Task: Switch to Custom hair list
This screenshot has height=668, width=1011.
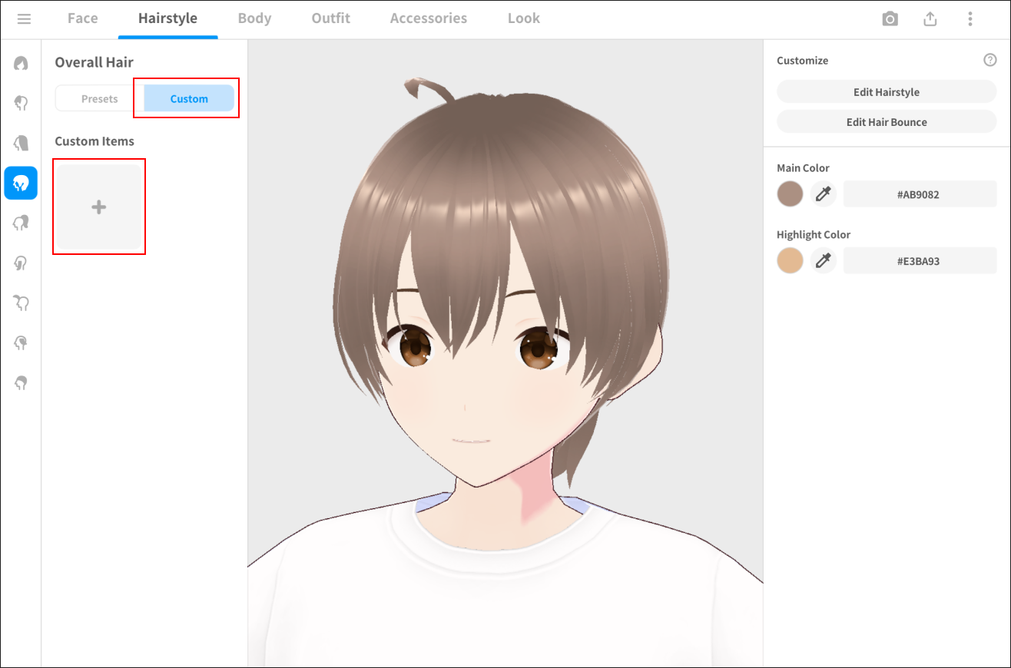Action: tap(189, 98)
